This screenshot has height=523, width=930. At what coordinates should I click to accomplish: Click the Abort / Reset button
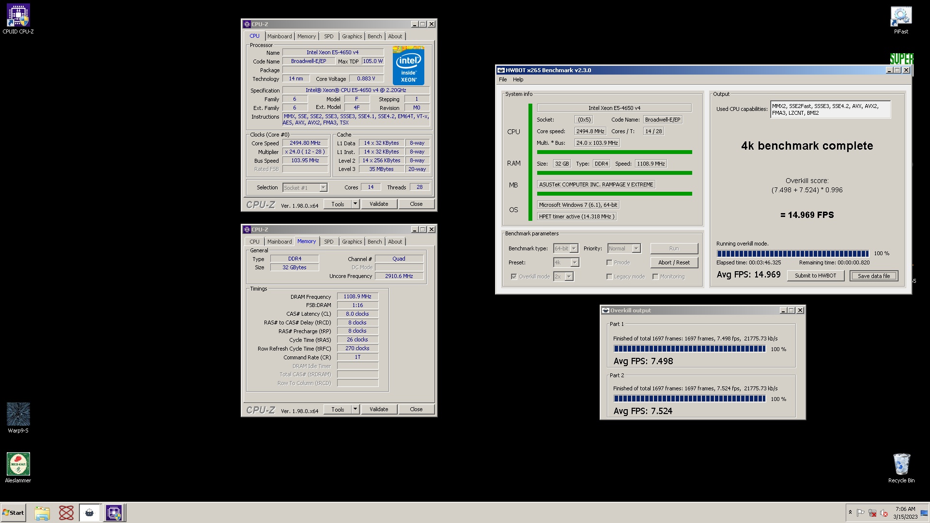[x=674, y=262]
